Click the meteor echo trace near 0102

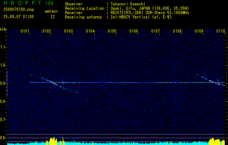[x=54, y=84]
